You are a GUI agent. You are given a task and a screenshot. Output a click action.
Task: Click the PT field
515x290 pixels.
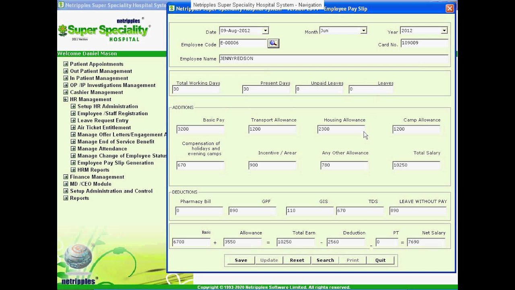click(x=387, y=242)
